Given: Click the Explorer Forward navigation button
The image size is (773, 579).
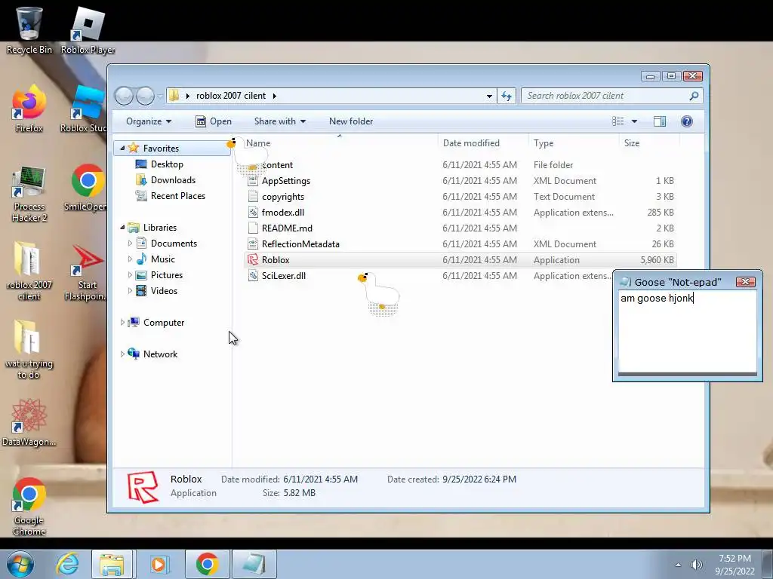Looking at the screenshot, I should point(145,96).
